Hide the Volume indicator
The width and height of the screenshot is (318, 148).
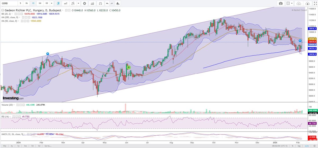pos(17,105)
